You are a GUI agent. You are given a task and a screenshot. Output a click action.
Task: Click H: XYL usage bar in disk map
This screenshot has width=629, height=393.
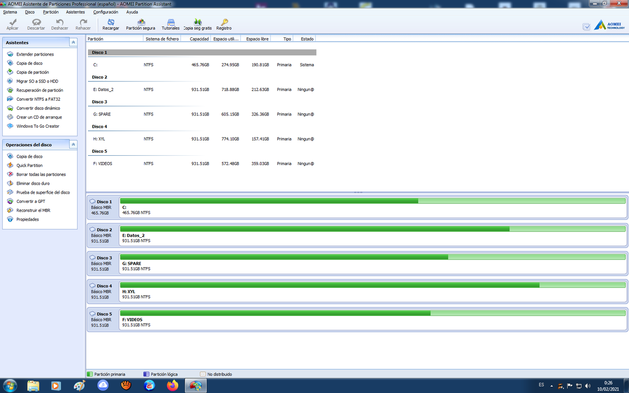coord(373,284)
